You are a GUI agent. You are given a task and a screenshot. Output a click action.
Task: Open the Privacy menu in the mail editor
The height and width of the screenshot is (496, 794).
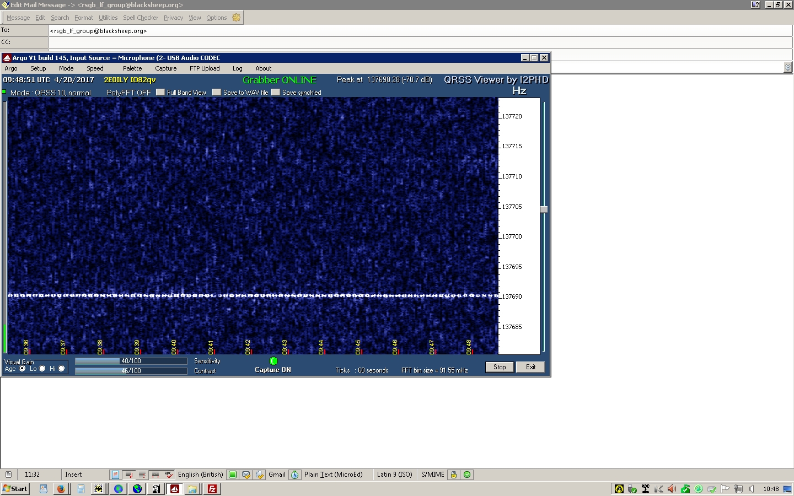[x=173, y=18]
